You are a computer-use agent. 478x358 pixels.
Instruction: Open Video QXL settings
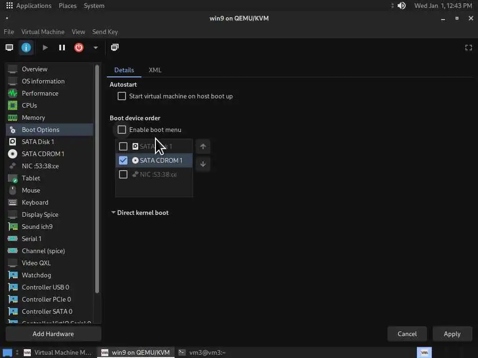pos(49,263)
